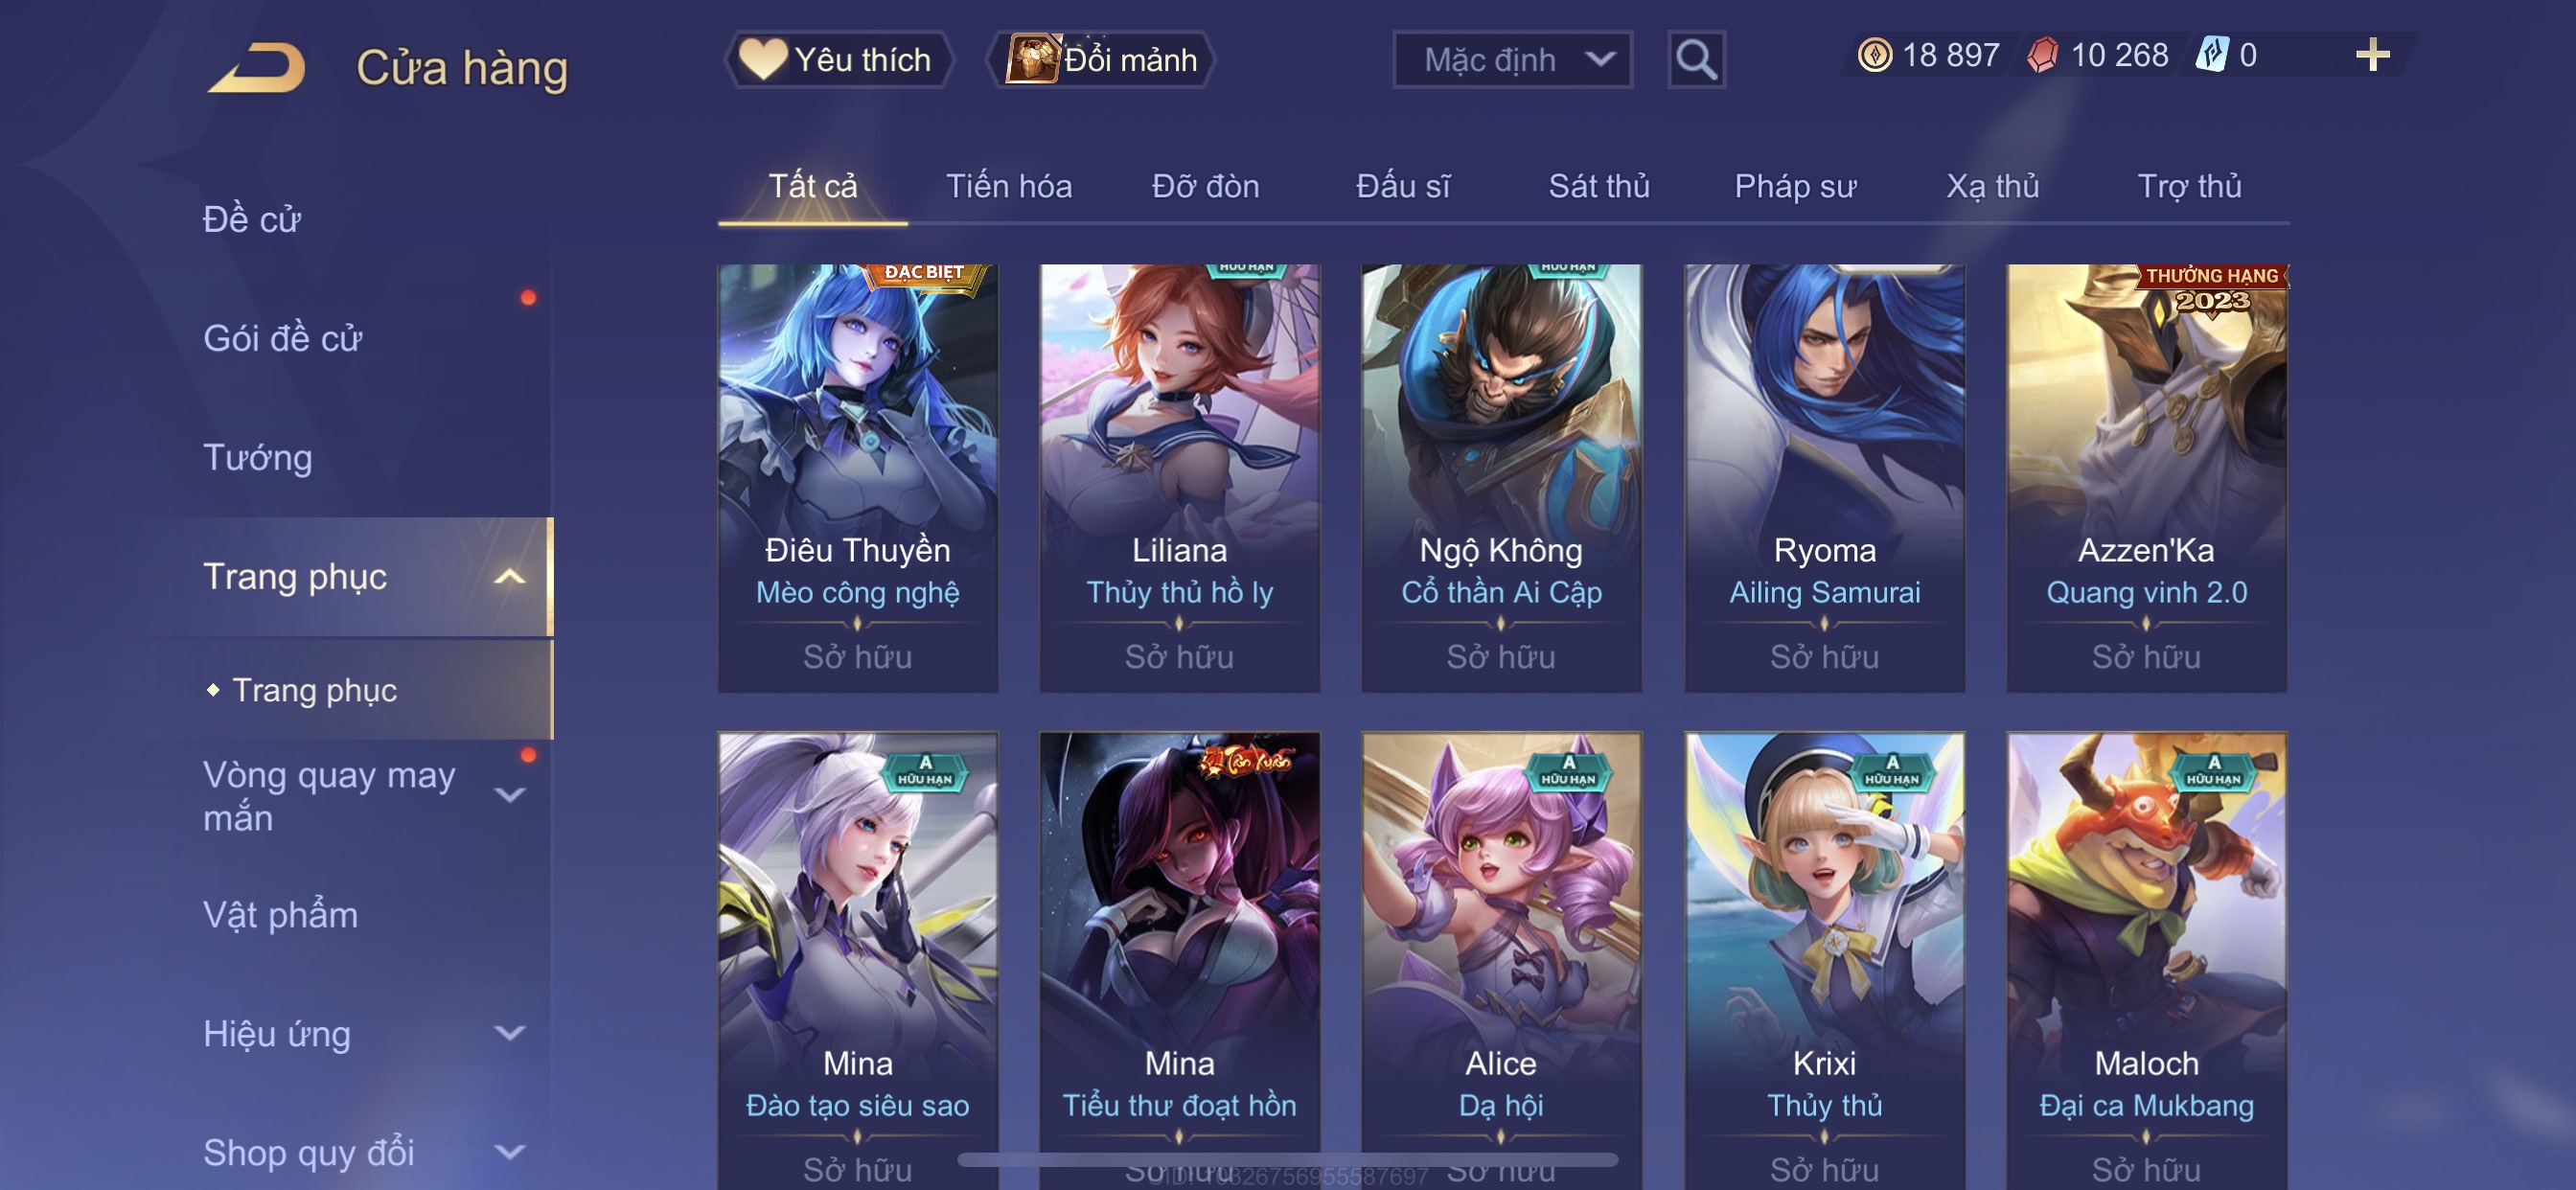Select the Tiến hóa tab
Viewport: 2576px width, 1190px height.
coord(1009,186)
